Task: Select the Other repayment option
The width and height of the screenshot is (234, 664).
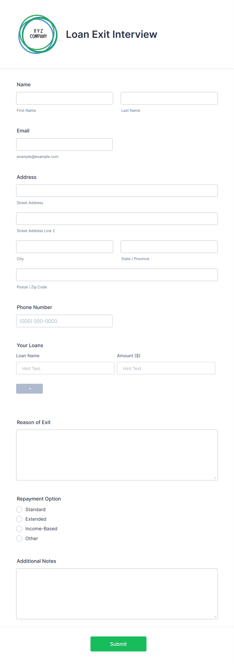Action: click(19, 538)
